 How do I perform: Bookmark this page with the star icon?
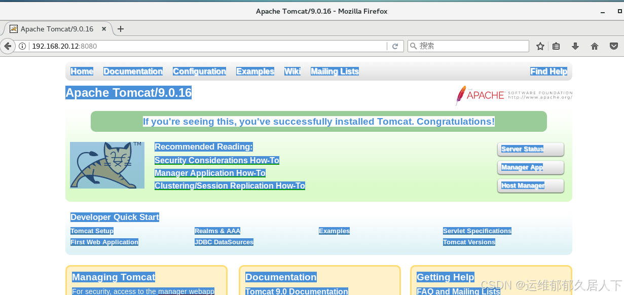(540, 46)
